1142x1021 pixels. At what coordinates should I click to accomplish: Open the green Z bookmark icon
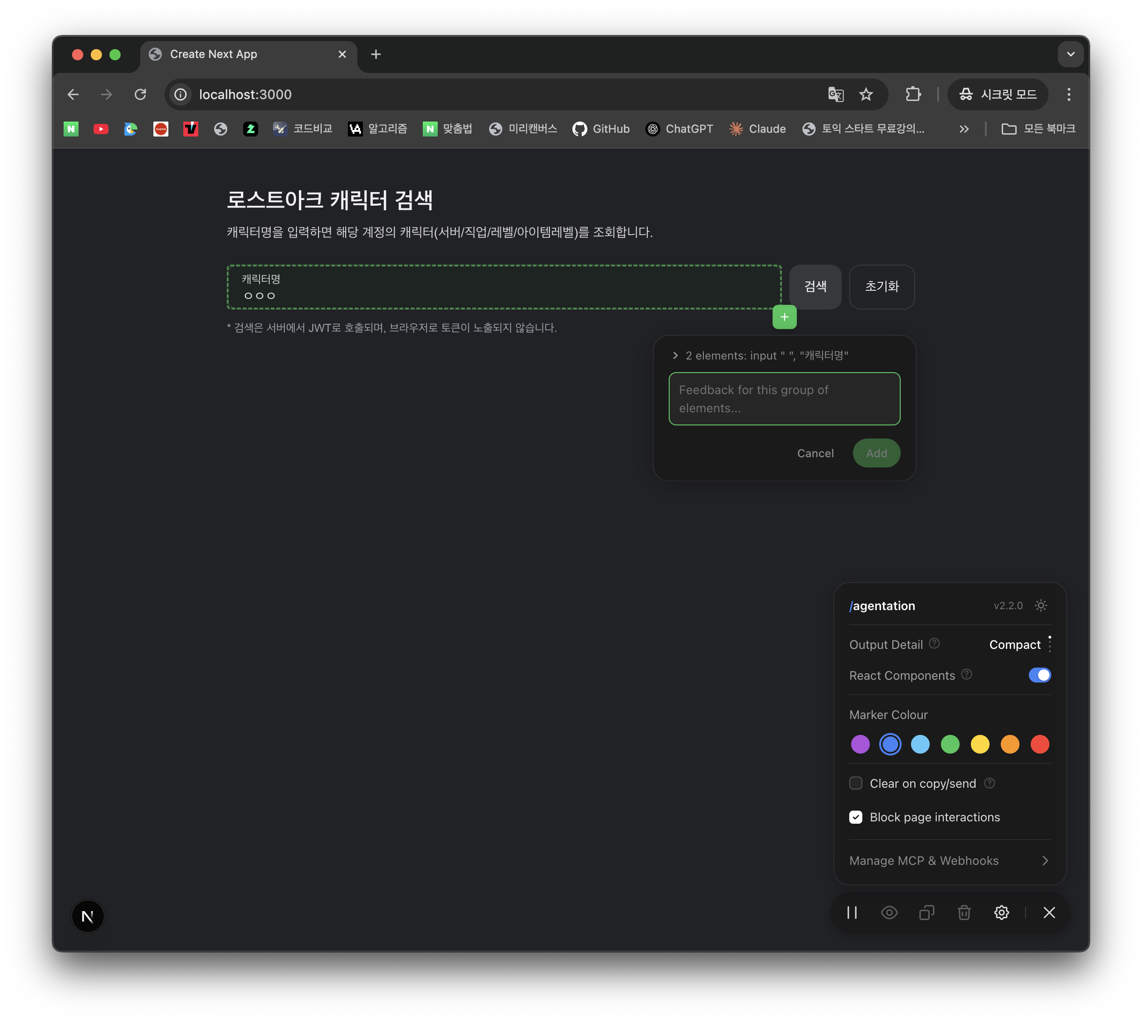250,129
